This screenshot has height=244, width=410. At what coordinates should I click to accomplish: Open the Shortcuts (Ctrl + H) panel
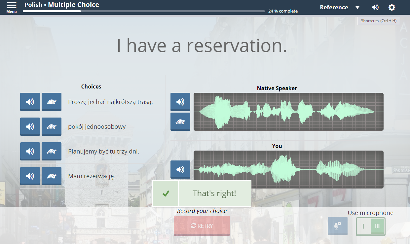click(x=379, y=20)
